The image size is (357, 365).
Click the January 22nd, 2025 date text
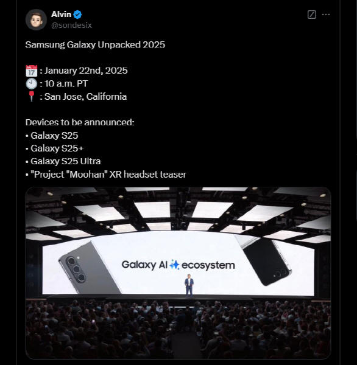(x=86, y=71)
